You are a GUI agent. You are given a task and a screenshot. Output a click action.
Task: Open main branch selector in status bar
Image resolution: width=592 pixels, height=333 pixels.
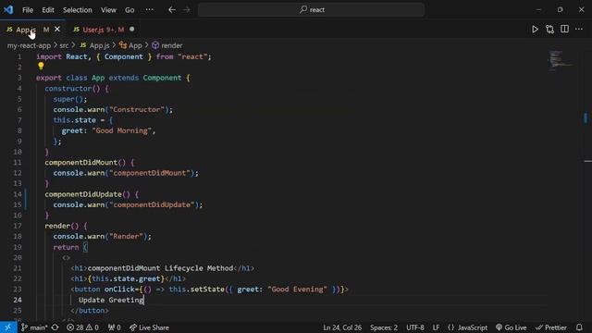[34, 327]
